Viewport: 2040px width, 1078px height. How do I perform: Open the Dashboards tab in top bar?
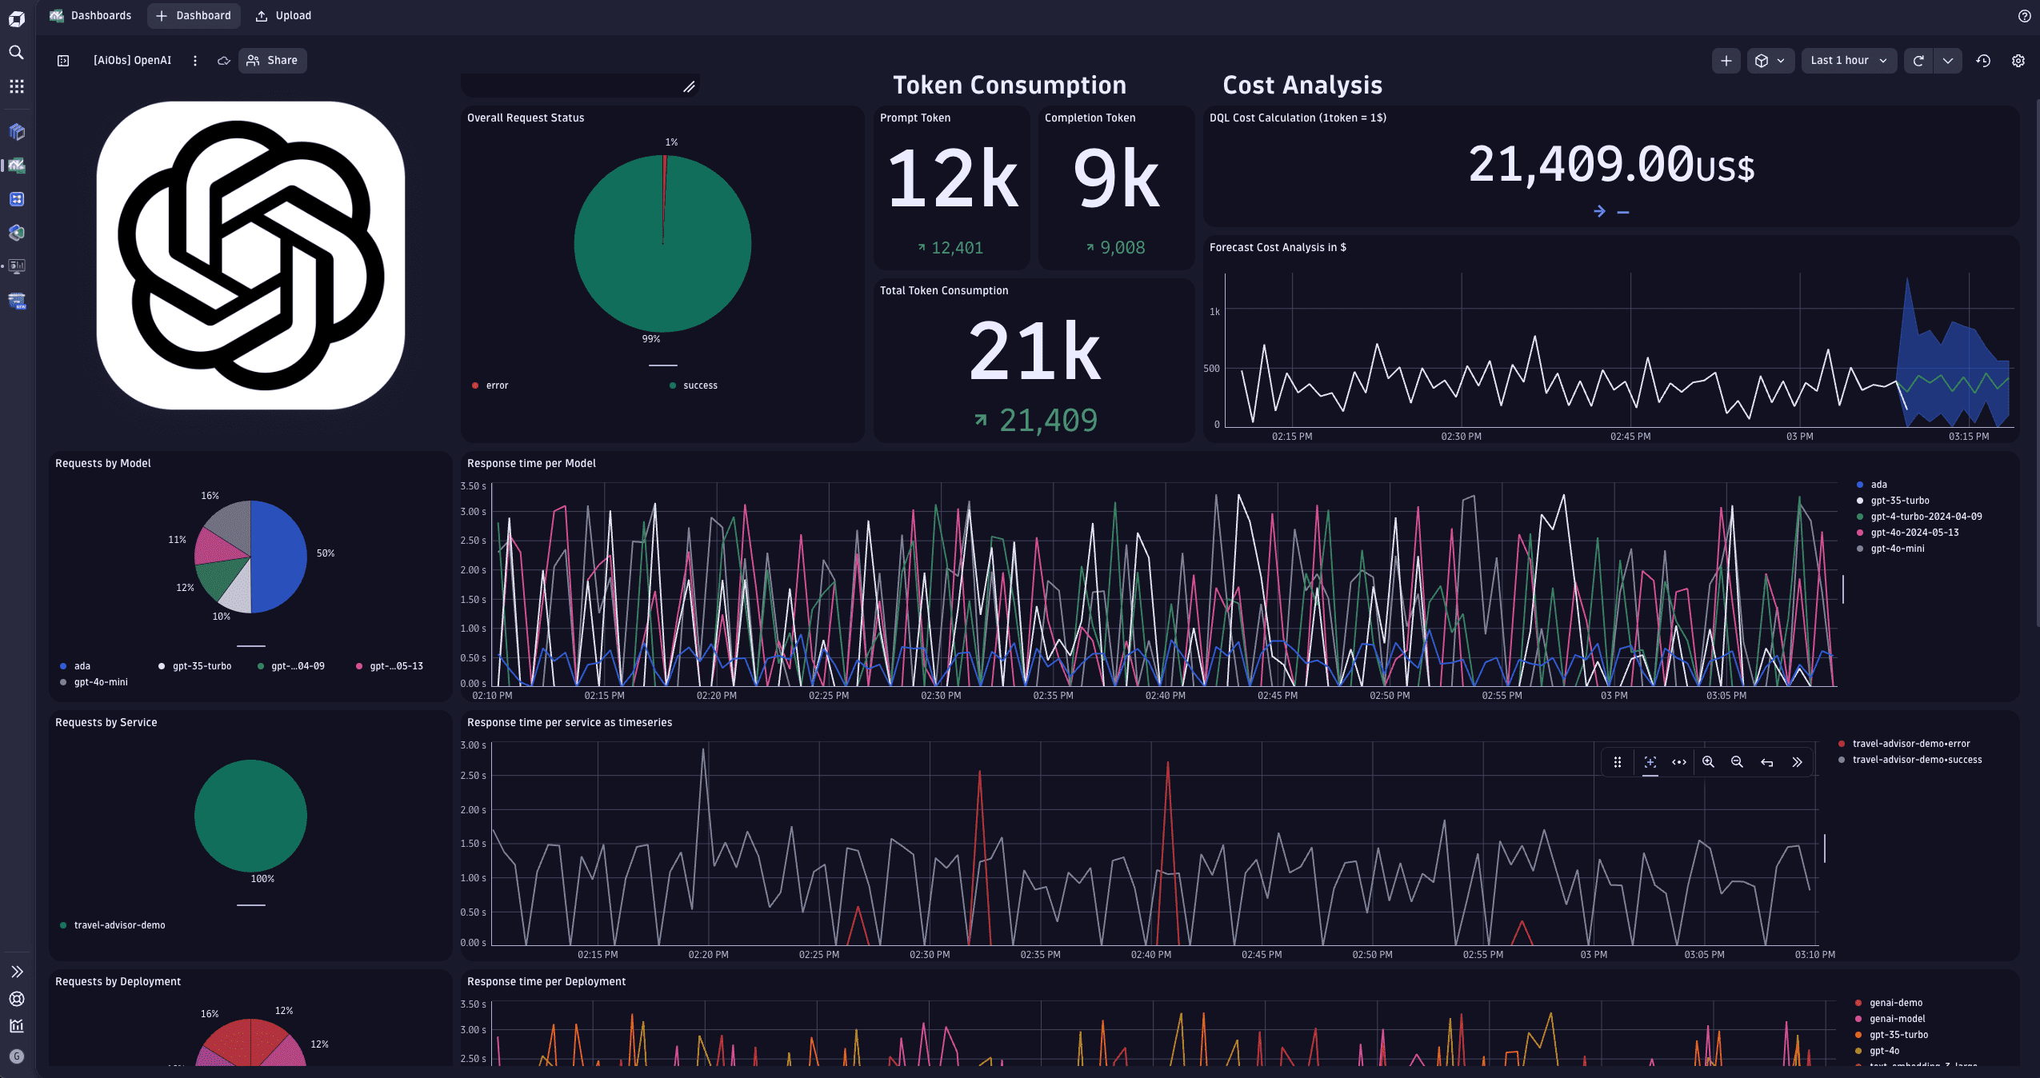click(90, 15)
